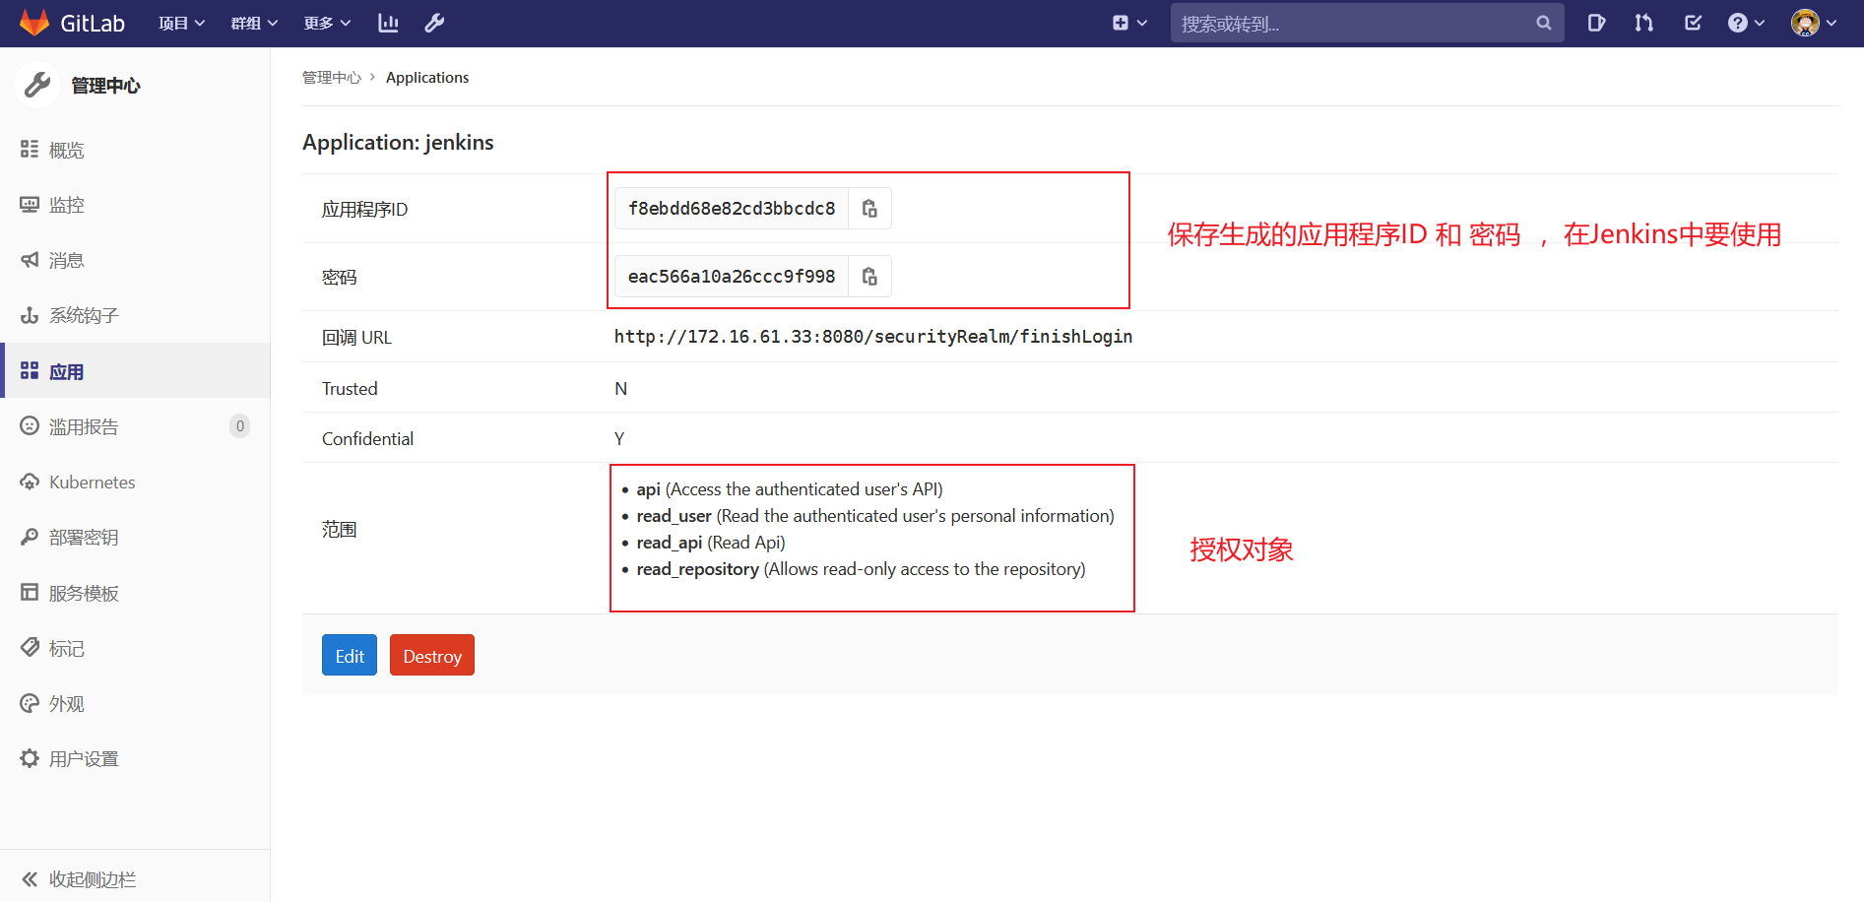The width and height of the screenshot is (1864, 902).
Task: Click the search magnifier icon
Action: (1544, 23)
